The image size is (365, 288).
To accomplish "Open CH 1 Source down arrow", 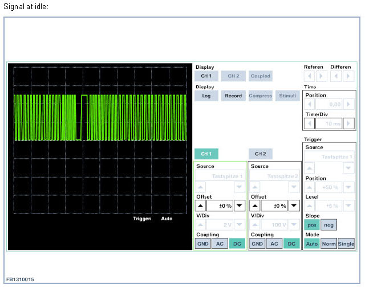I will (240, 187).
